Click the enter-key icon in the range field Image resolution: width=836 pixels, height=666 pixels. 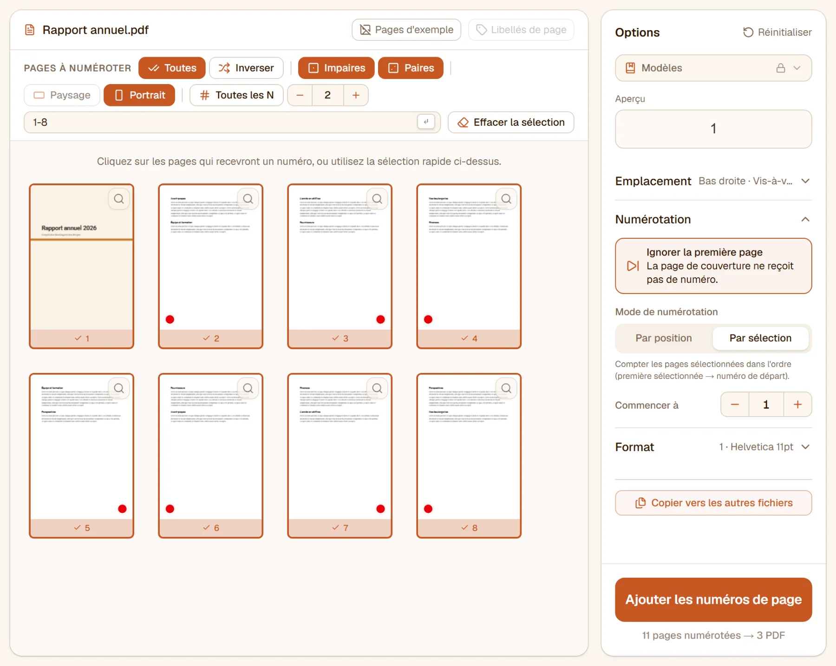426,122
